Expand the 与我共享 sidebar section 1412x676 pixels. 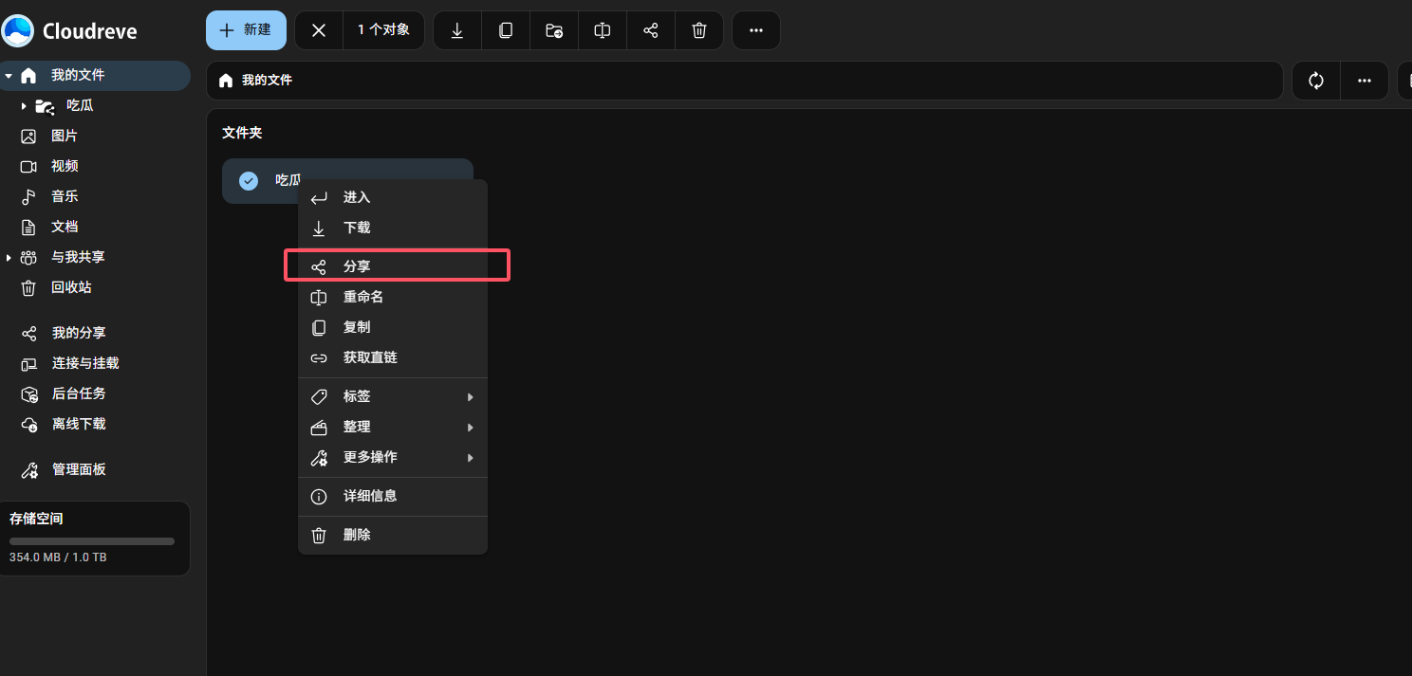click(x=9, y=258)
